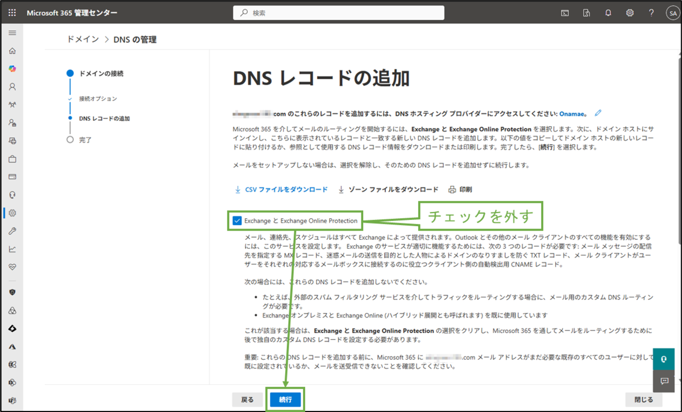Open Cloud Shell terminal icon in header
This screenshot has height=412, width=682.
pyautogui.click(x=565, y=13)
